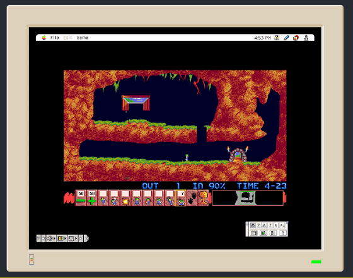The height and width of the screenshot is (278, 353).
Task: Select the Digger skill showing 7
Action: tap(181, 198)
